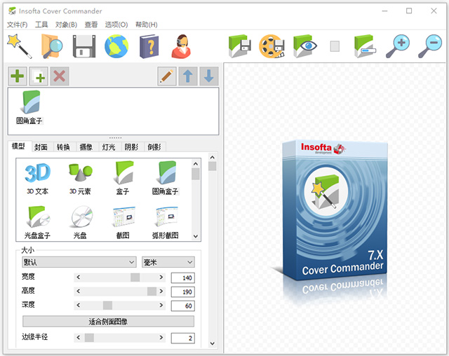Viewport: 449px width, 356px height.
Task: Select the 圆角盒子 object in the object list
Action: click(29, 107)
